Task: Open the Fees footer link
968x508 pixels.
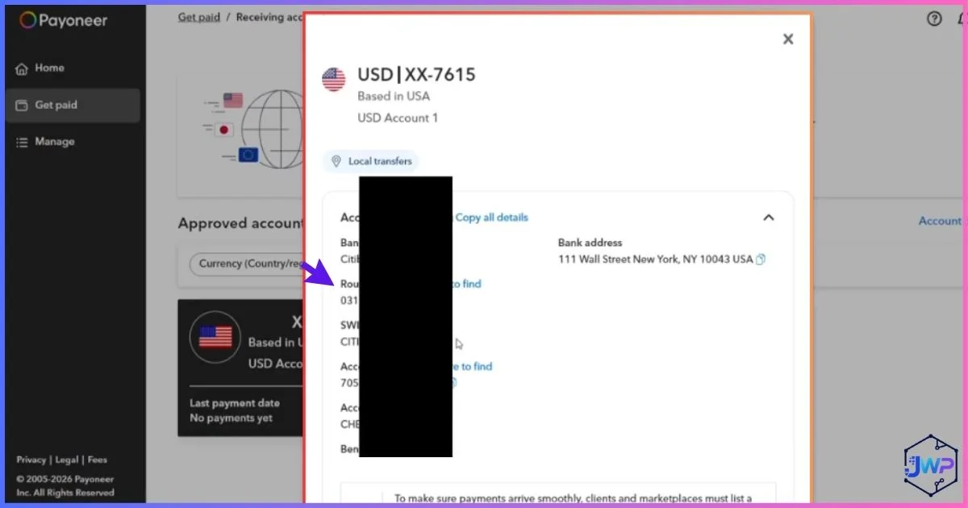Action: [98, 460]
